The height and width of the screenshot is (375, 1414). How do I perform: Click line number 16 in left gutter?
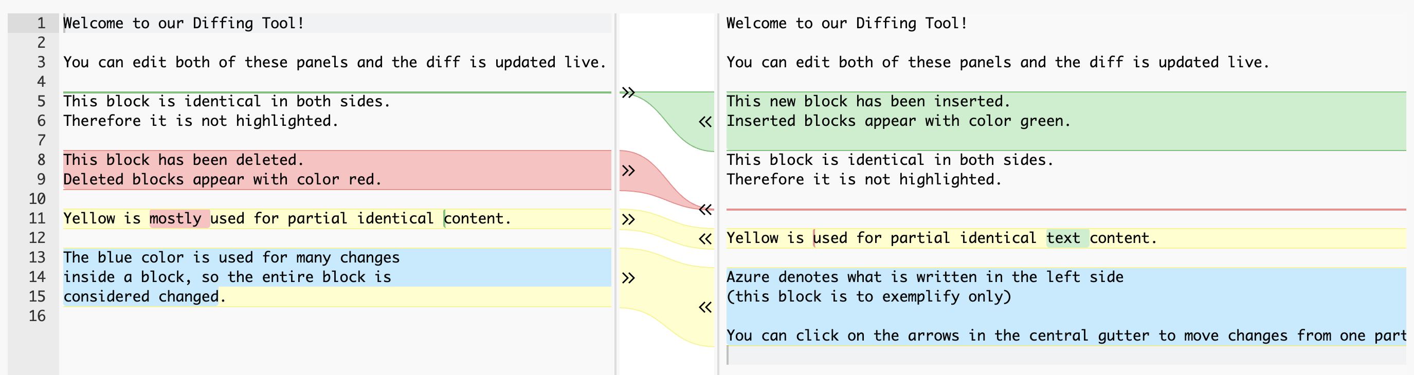pyautogui.click(x=38, y=316)
